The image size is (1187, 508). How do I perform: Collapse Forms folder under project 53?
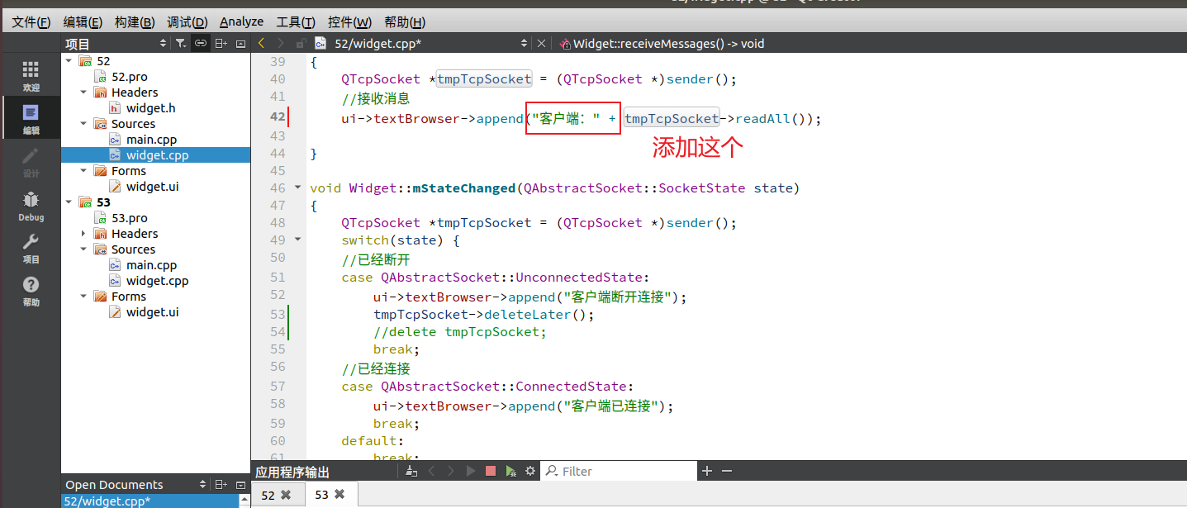[83, 297]
